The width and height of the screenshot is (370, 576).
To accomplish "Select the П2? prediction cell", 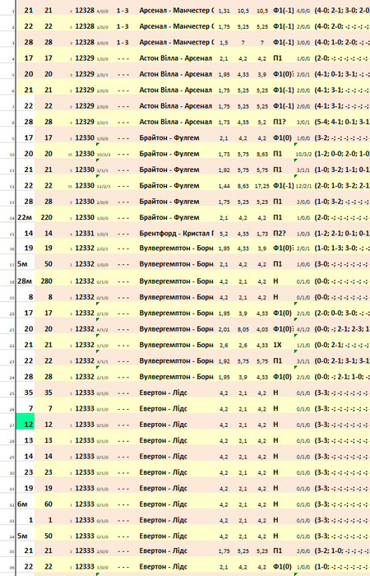I will coord(280,233).
